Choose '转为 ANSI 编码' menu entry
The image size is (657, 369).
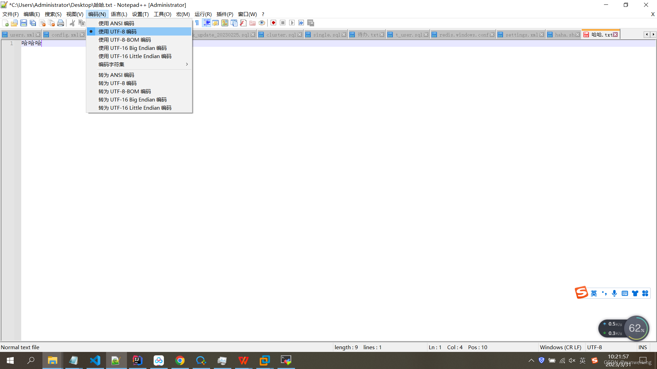click(x=139, y=75)
